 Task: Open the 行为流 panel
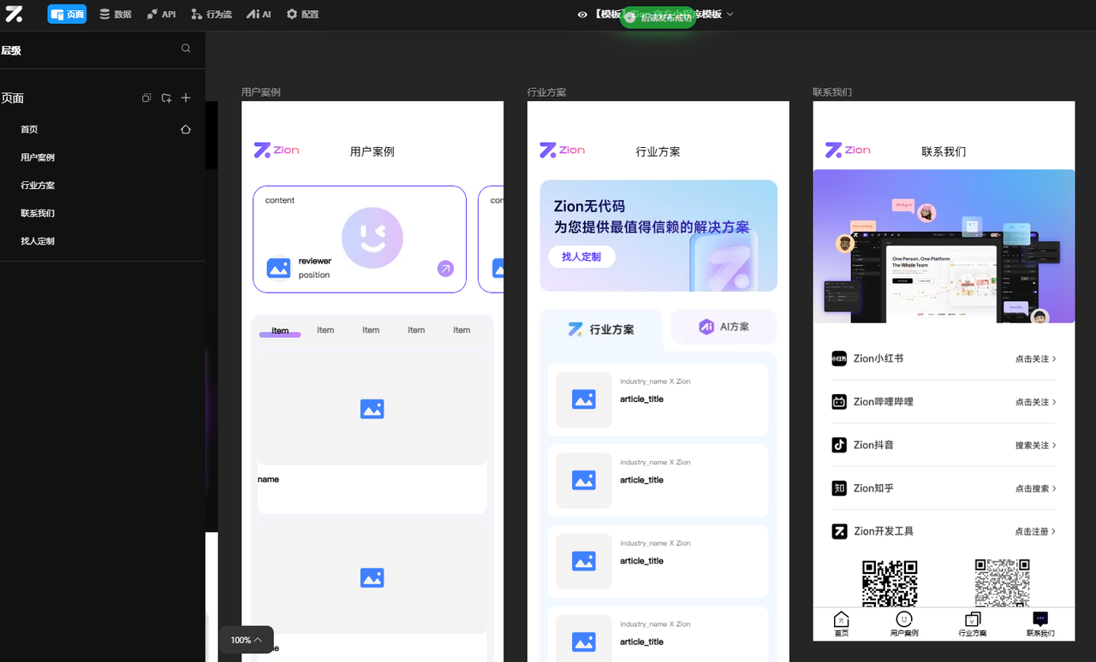click(211, 14)
